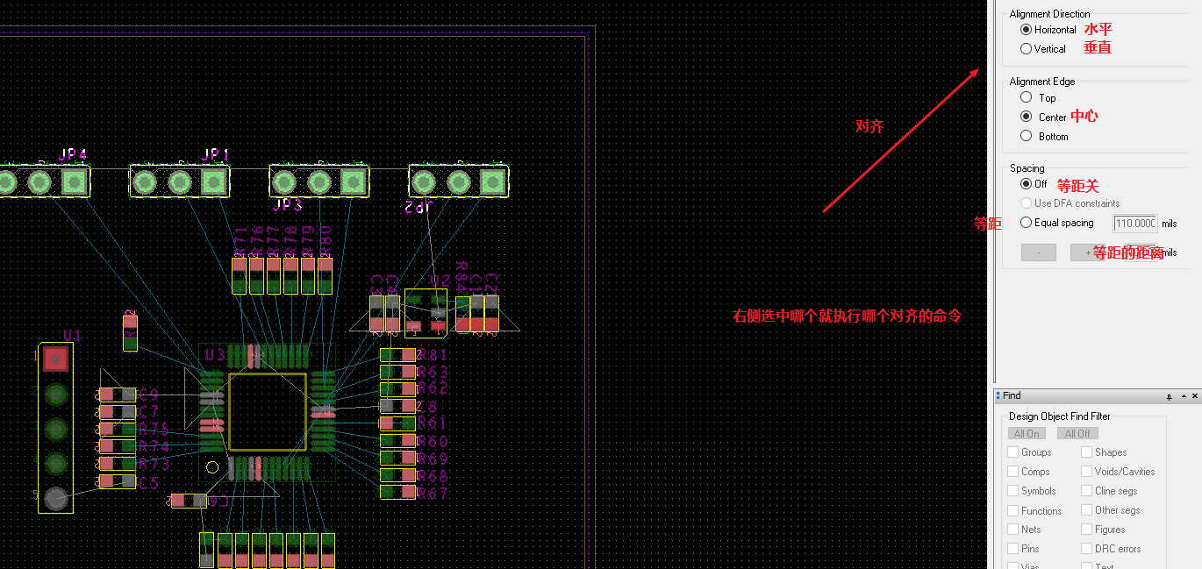The image size is (1202, 569).
Task: Select Center alignment edge
Action: pos(1026,116)
